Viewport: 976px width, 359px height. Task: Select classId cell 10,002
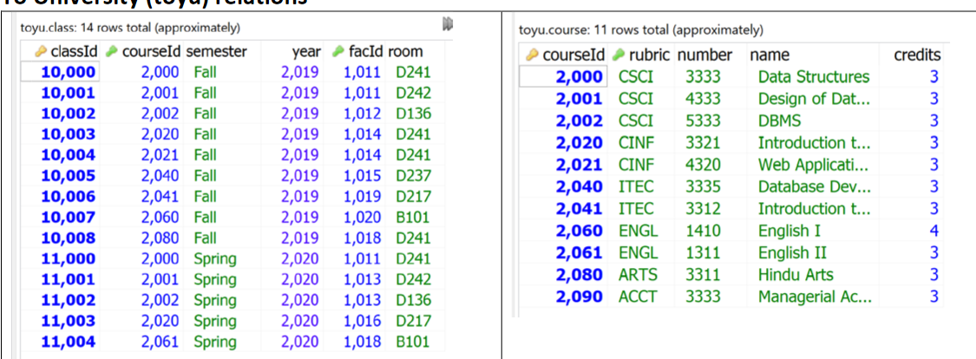(69, 114)
